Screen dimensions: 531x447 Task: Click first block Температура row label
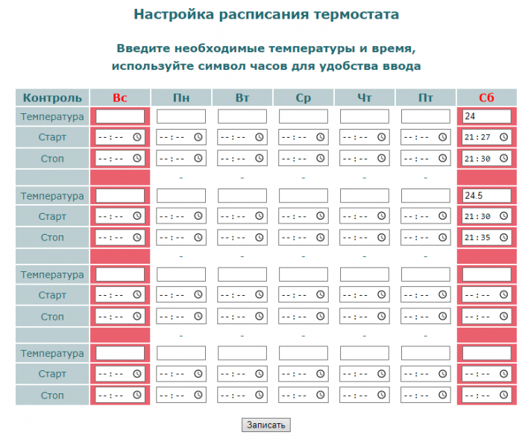click(52, 117)
